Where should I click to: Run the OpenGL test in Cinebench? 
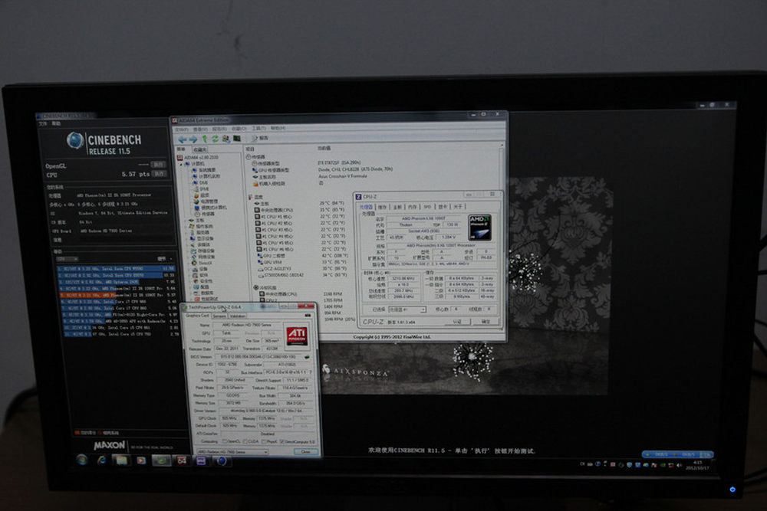click(158, 165)
